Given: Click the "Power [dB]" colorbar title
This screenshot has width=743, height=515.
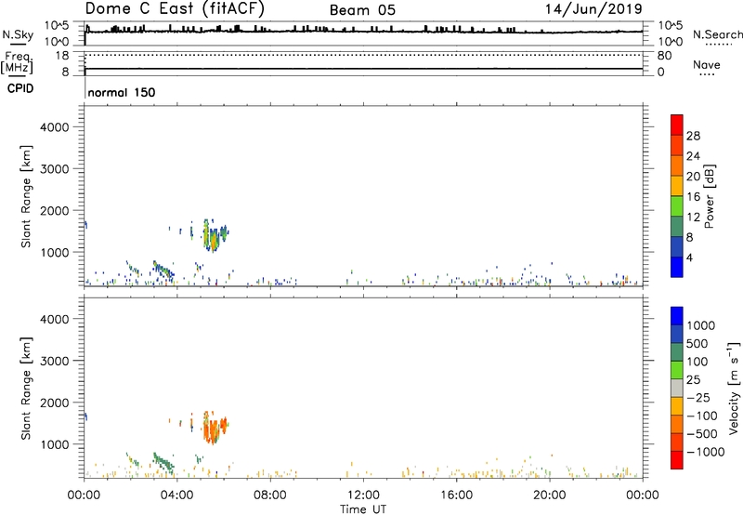Looking at the screenshot, I should [x=709, y=196].
